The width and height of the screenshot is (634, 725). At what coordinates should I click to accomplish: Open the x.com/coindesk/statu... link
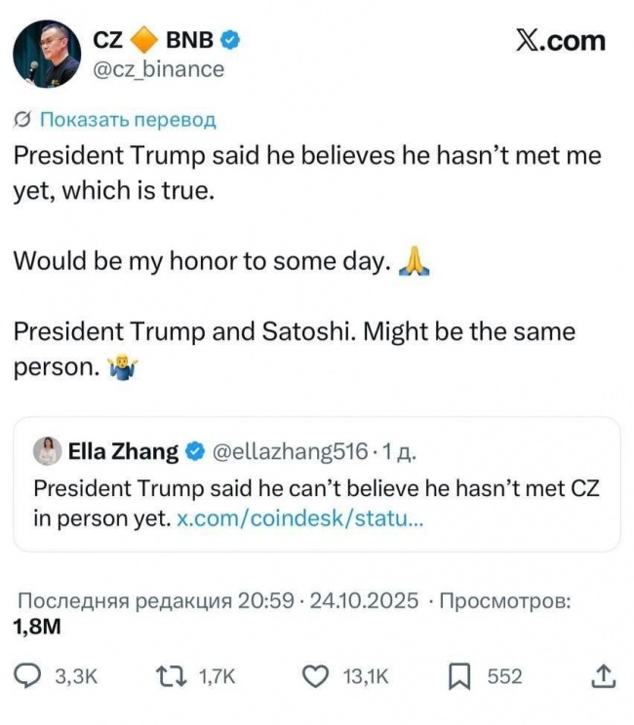coord(300,518)
